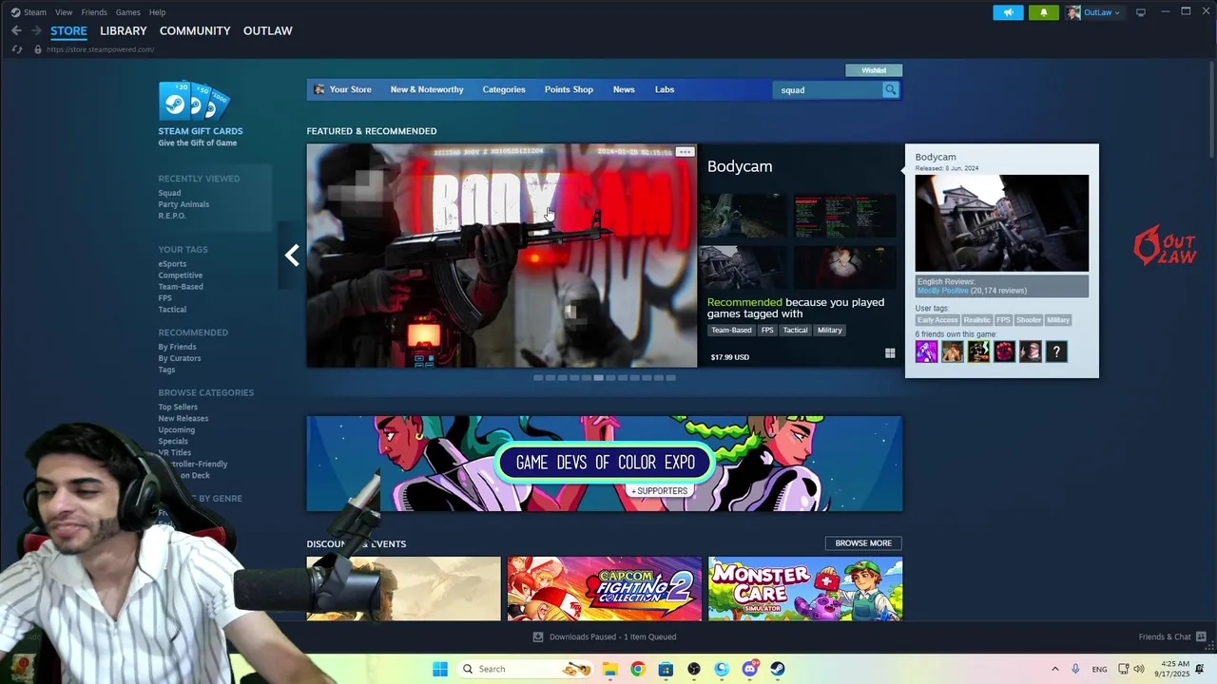Screen dimensions: 1217x684
Task: Open the Help menu
Action: [157, 12]
